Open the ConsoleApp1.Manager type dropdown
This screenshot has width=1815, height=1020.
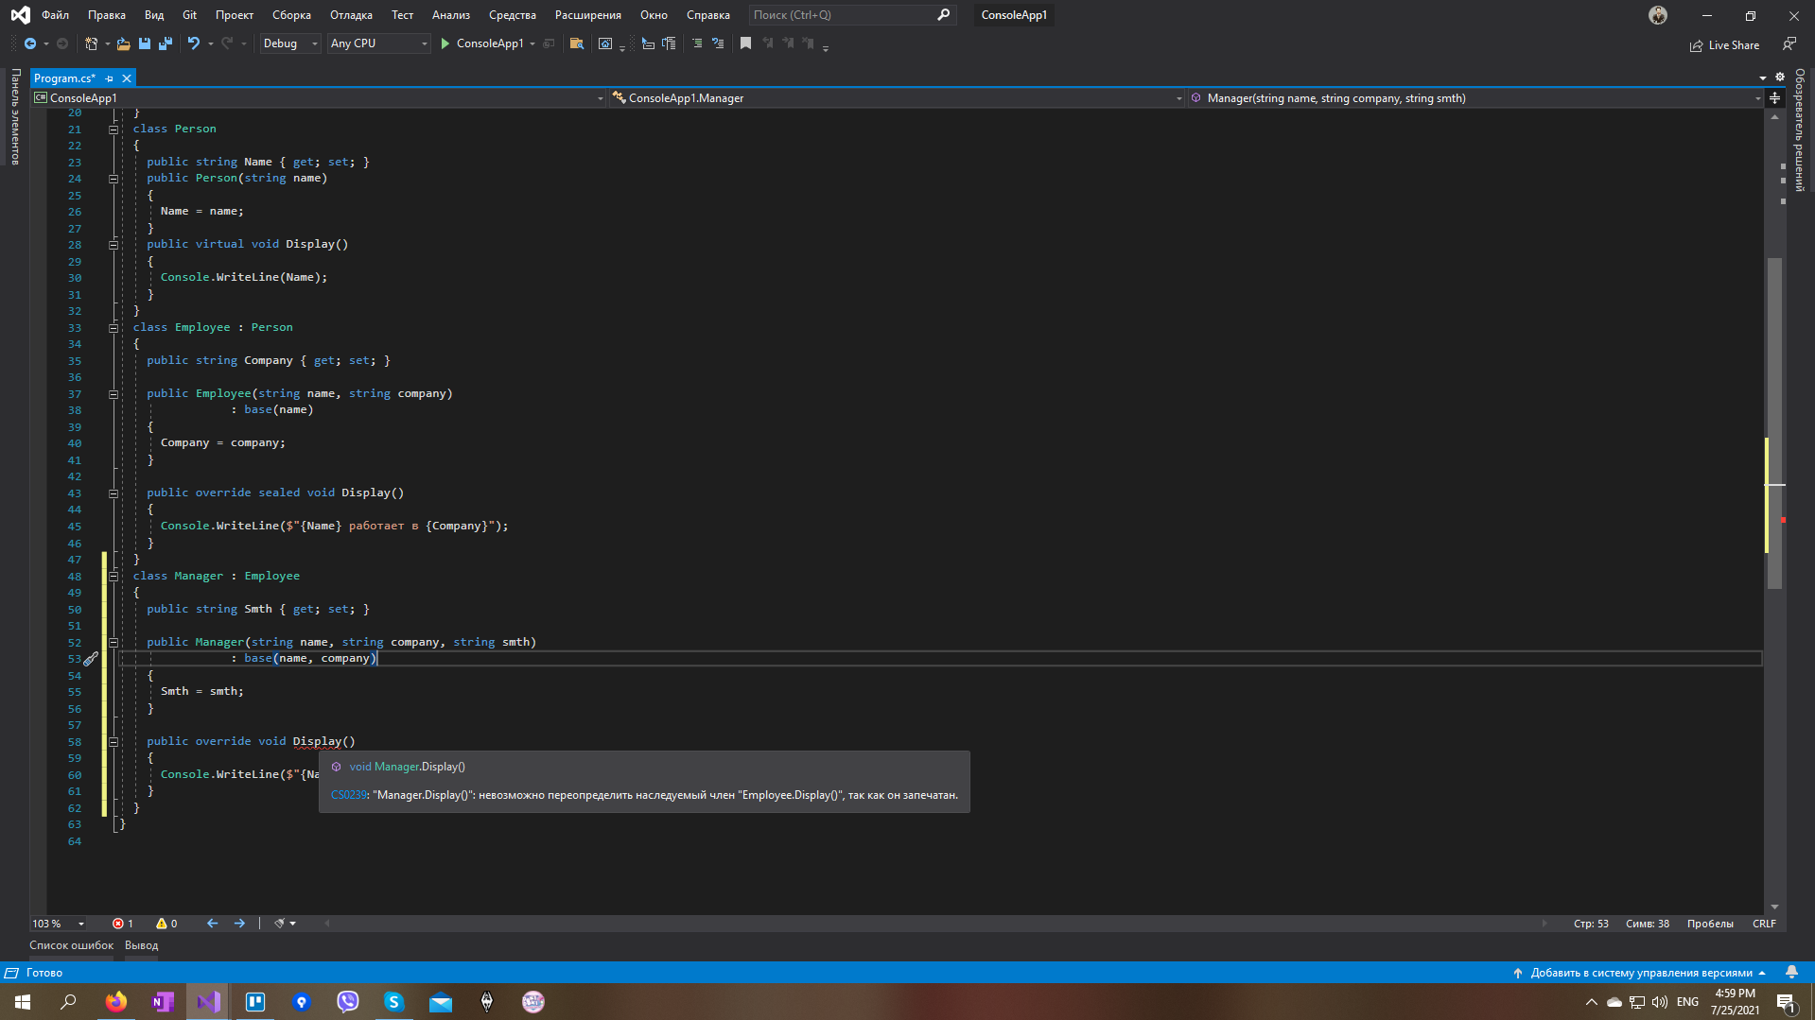tap(897, 98)
